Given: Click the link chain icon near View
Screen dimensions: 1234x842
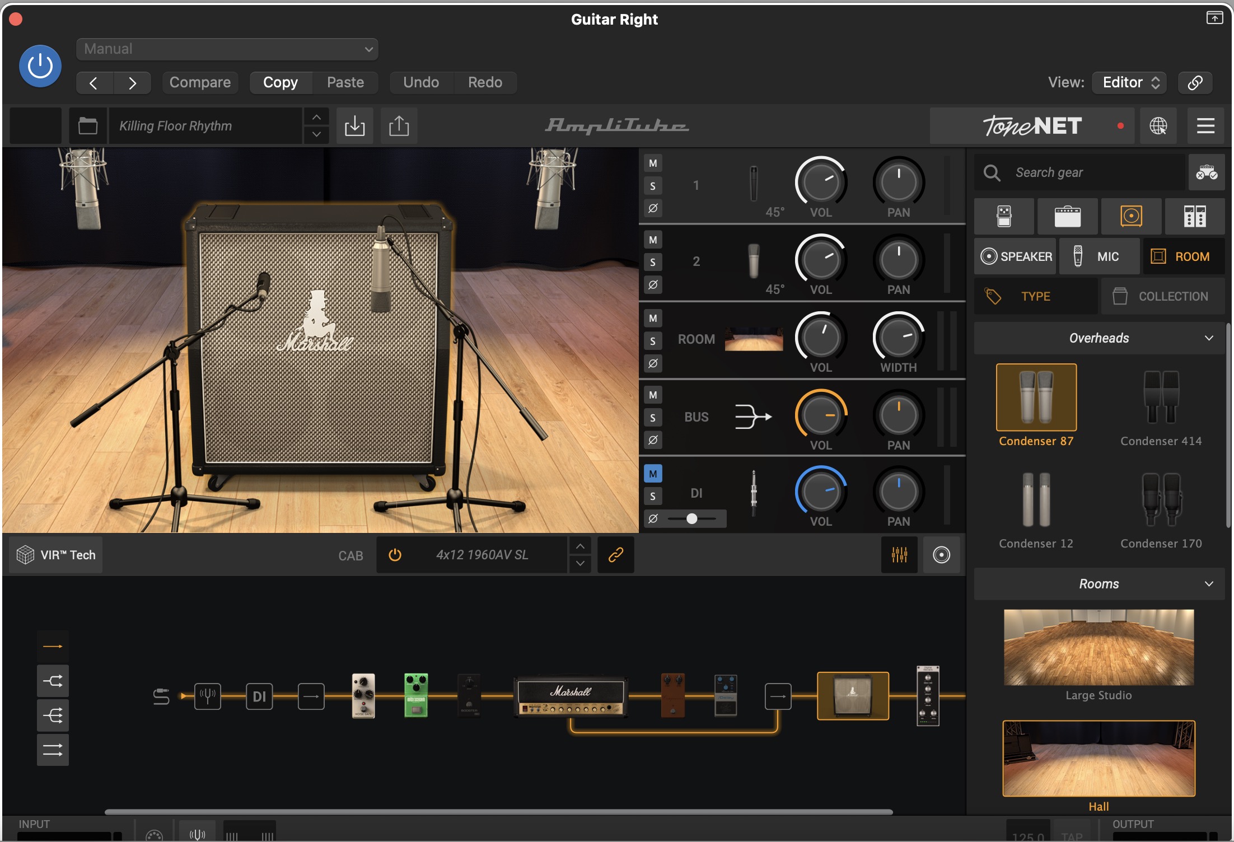Looking at the screenshot, I should [1195, 83].
